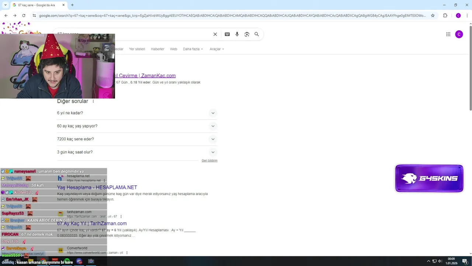Viewport: 472px width, 266px height.
Task: Click the tarihzaman.com site name
Action: [x=79, y=212]
